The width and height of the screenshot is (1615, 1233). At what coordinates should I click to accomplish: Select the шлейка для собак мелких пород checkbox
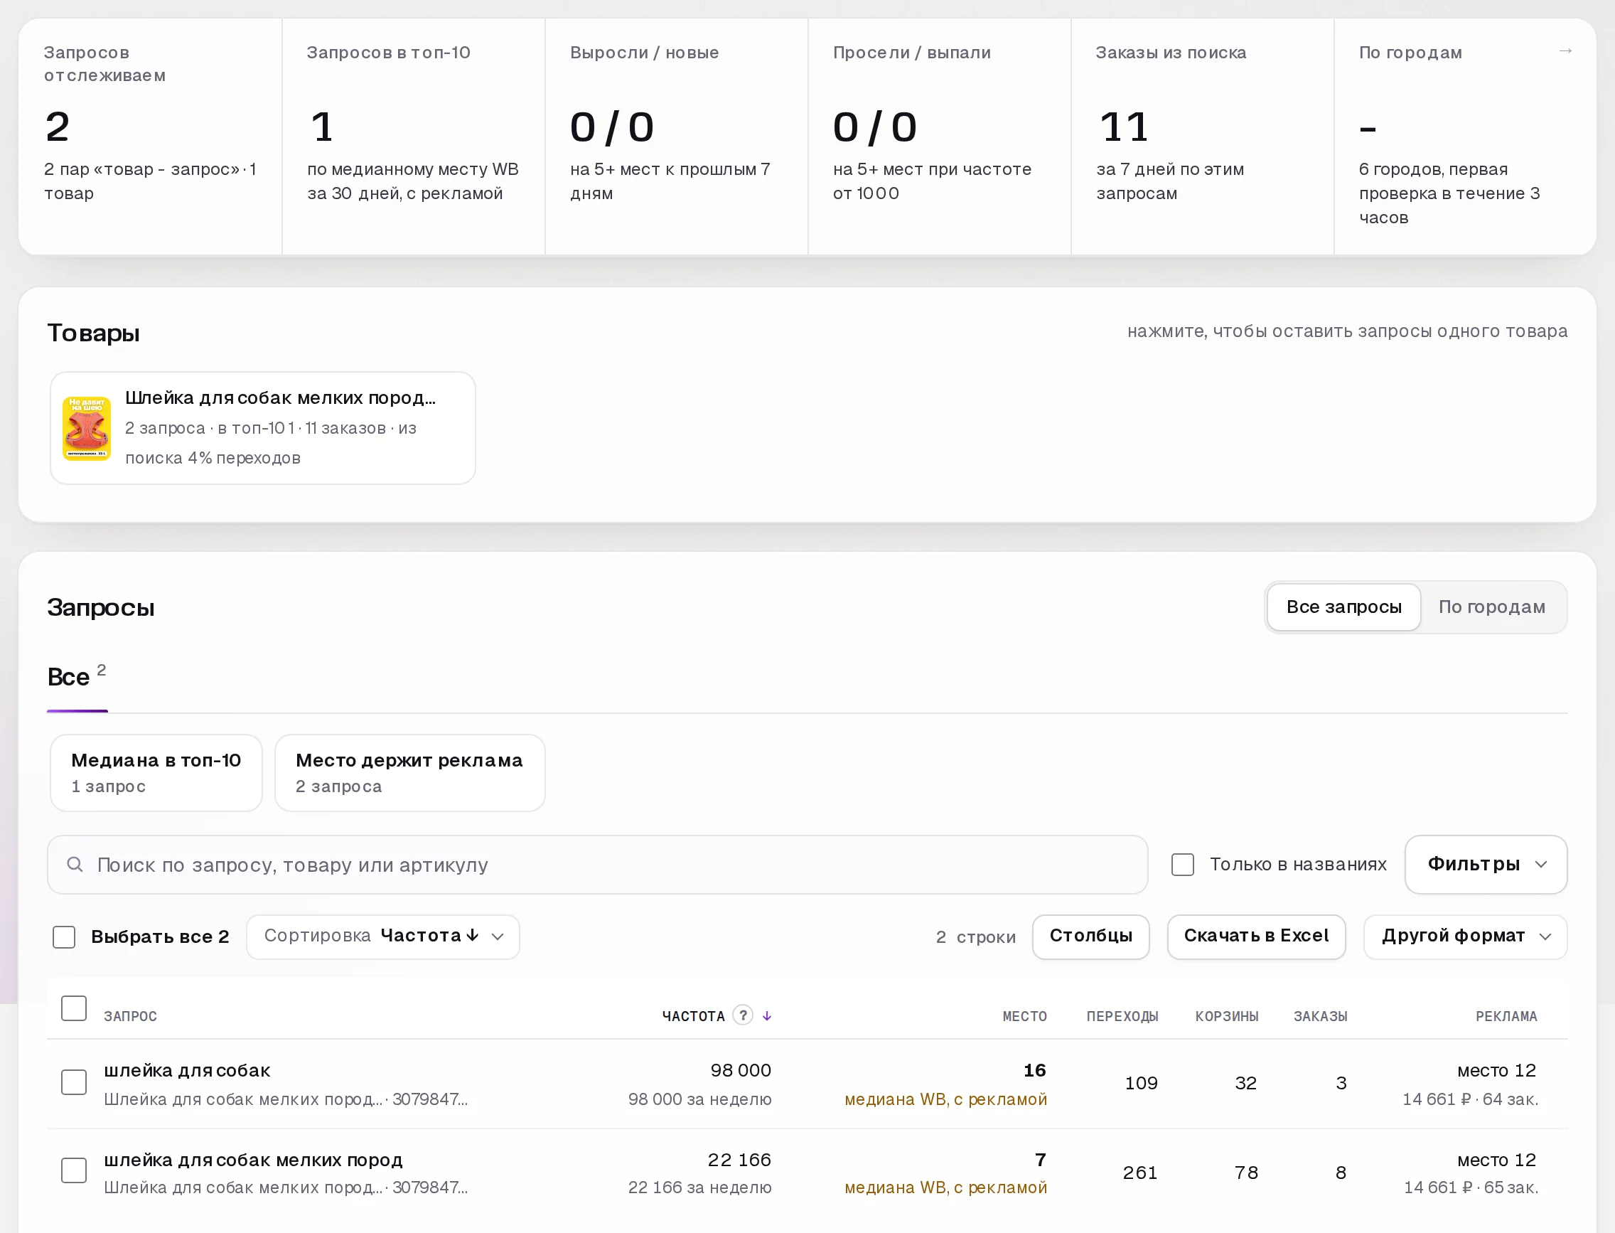[x=74, y=1170]
